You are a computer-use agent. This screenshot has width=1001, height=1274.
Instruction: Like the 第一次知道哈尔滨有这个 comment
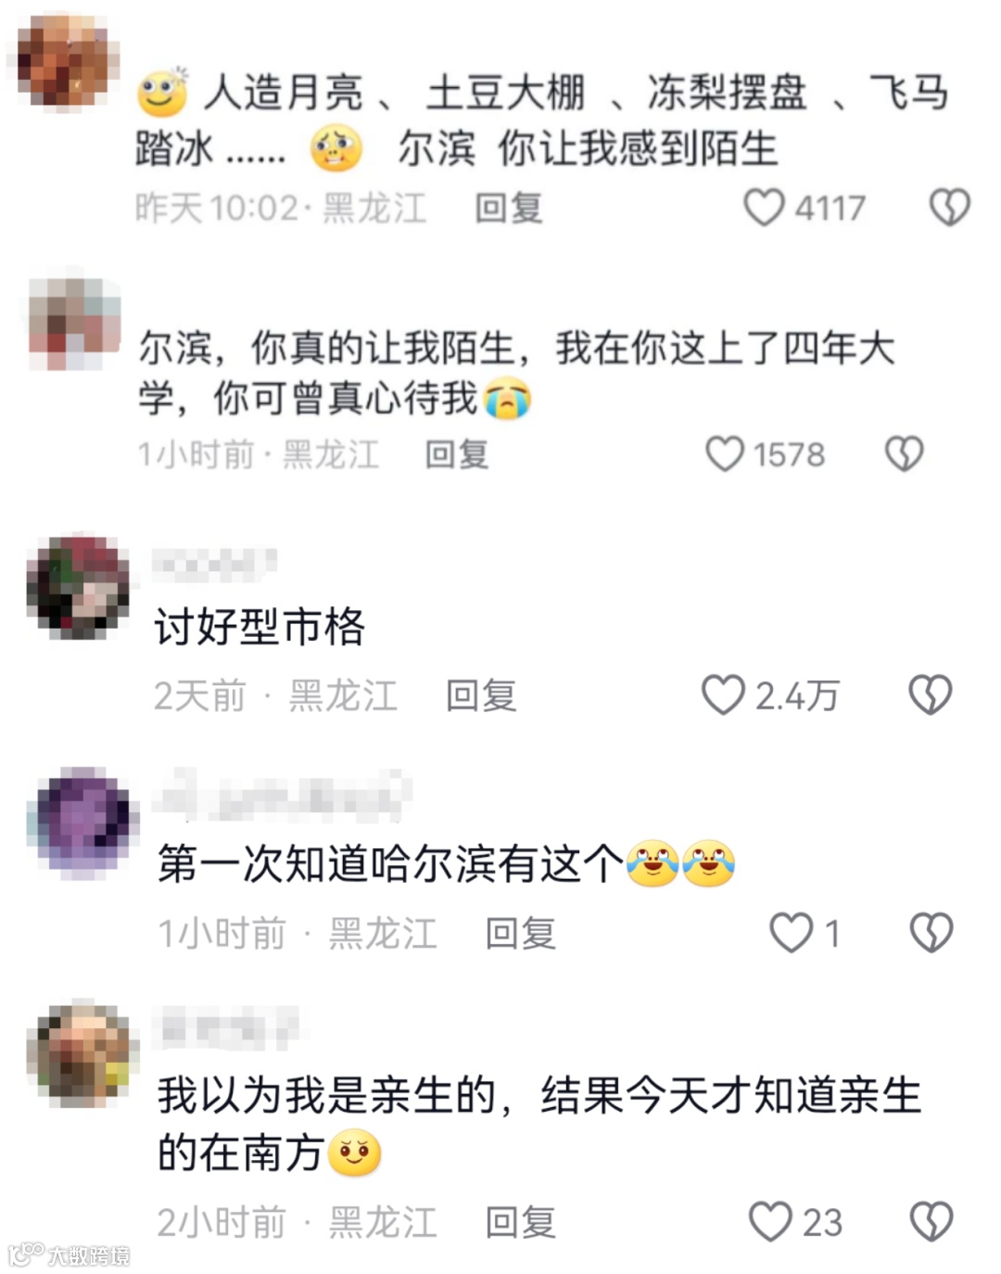(791, 933)
